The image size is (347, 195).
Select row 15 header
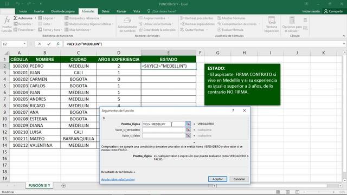[5, 152]
